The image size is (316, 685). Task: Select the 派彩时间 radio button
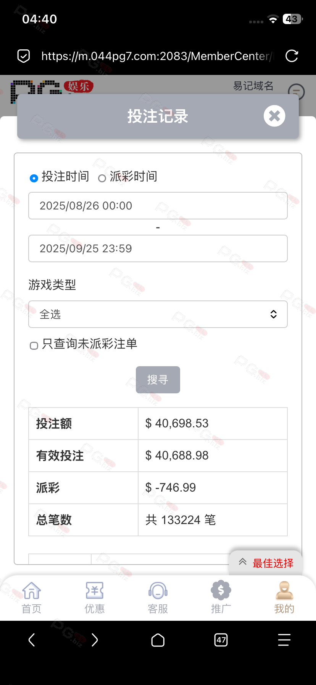pyautogui.click(x=102, y=178)
